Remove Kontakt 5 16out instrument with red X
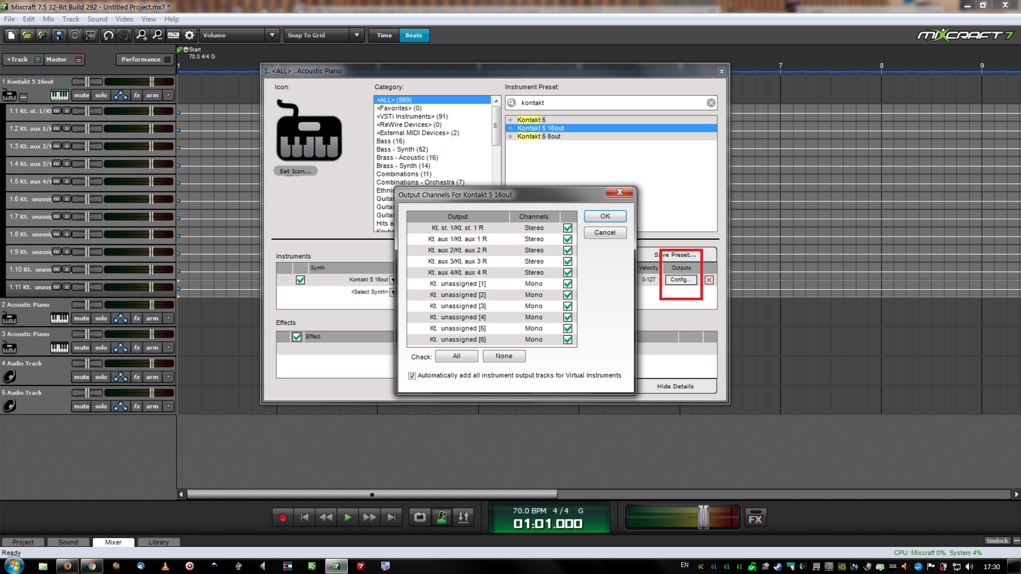This screenshot has width=1021, height=574. pyautogui.click(x=709, y=280)
